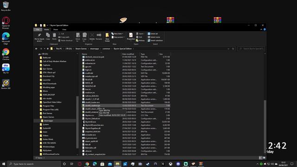Click Select all in the ribbon

point(153,34)
